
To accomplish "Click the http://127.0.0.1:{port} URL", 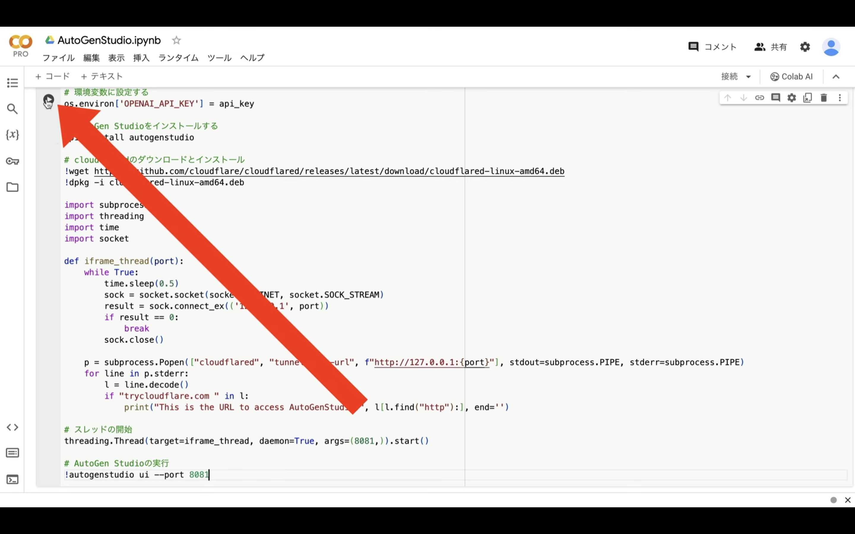I will tap(432, 362).
